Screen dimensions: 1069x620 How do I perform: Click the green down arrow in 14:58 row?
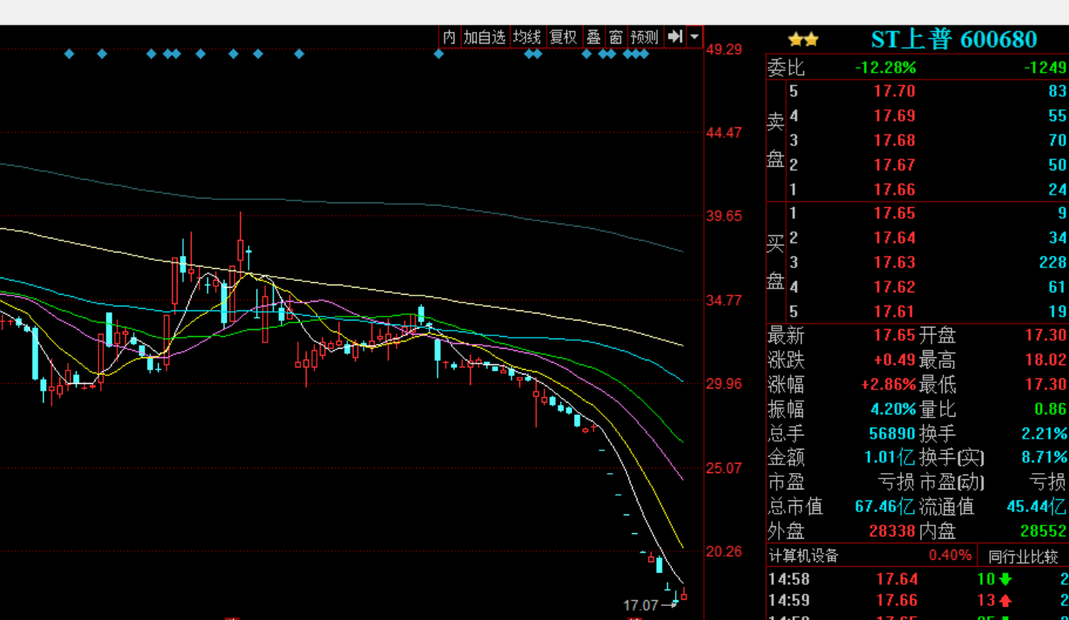point(1006,579)
